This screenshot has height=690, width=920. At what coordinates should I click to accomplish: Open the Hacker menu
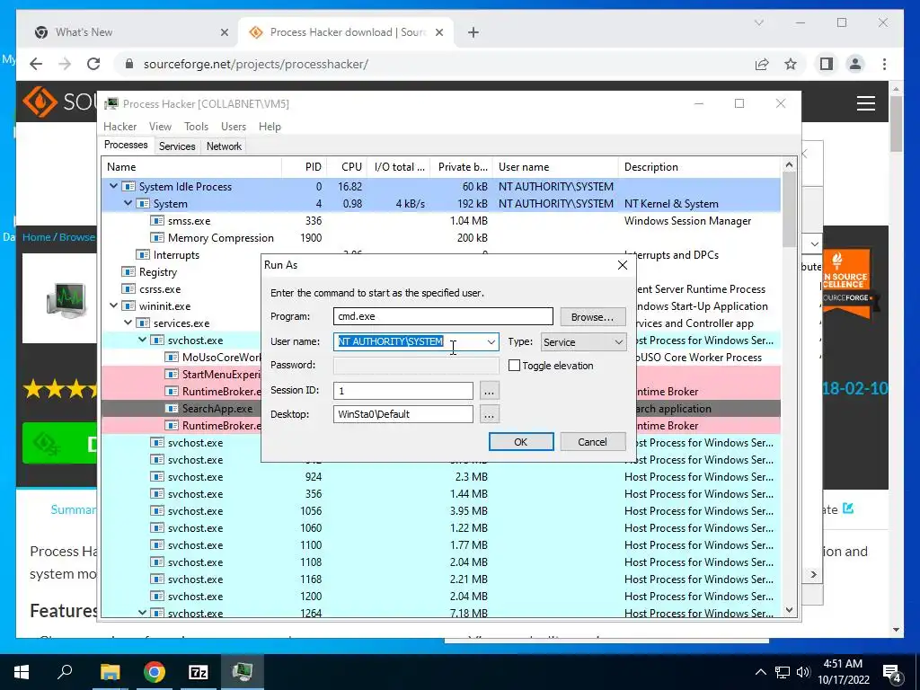pyautogui.click(x=119, y=127)
